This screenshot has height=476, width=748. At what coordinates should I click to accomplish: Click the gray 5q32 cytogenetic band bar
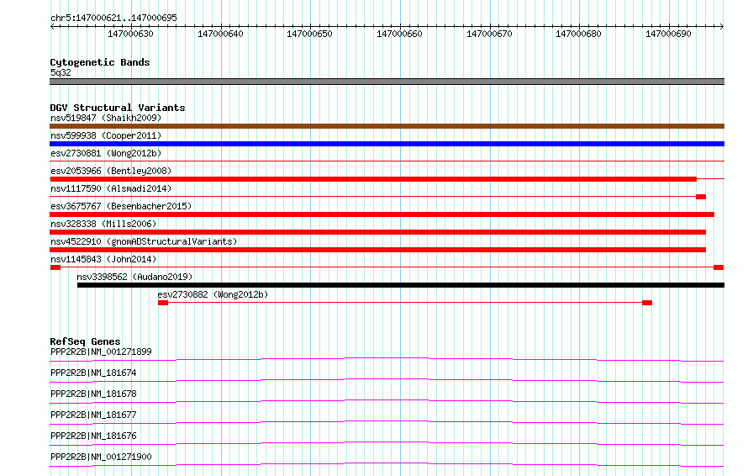coord(387,82)
